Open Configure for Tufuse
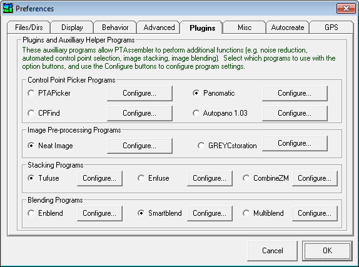This screenshot has height=267, width=359. tap(99, 178)
